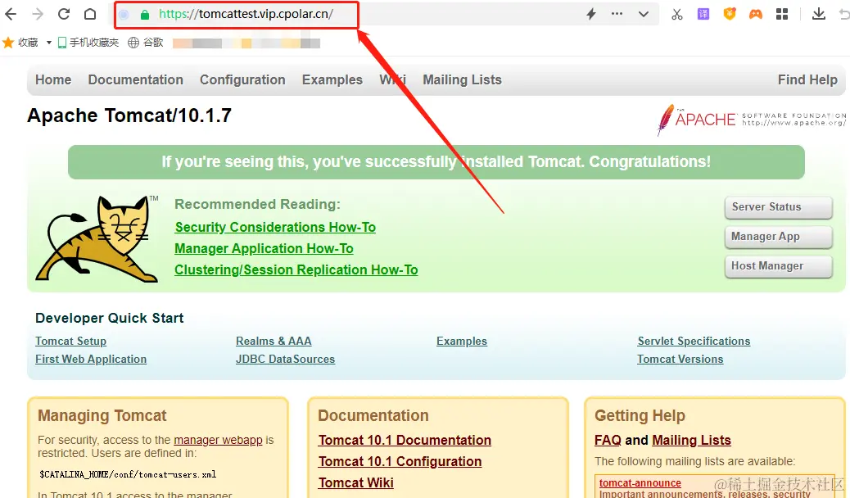
Task: Click Find Help in navigation bar
Action: 807,79
